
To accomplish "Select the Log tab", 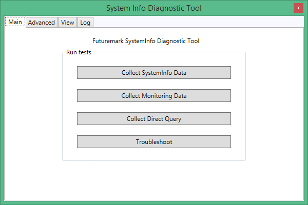I will point(85,22).
